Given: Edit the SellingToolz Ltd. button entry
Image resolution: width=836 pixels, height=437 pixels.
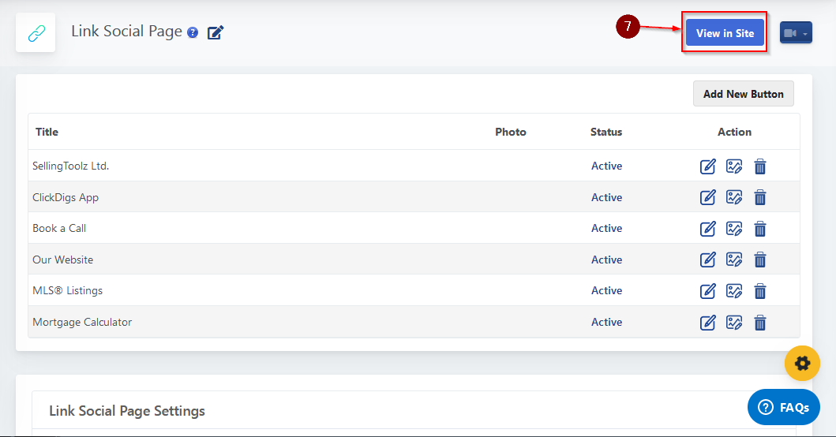Looking at the screenshot, I should pyautogui.click(x=708, y=166).
